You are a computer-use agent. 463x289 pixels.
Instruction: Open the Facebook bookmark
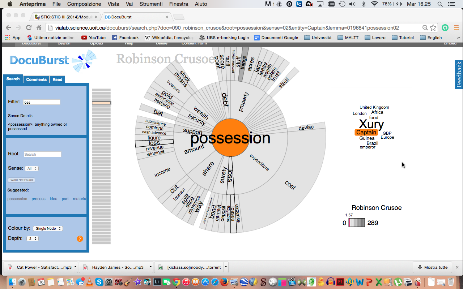coord(125,37)
